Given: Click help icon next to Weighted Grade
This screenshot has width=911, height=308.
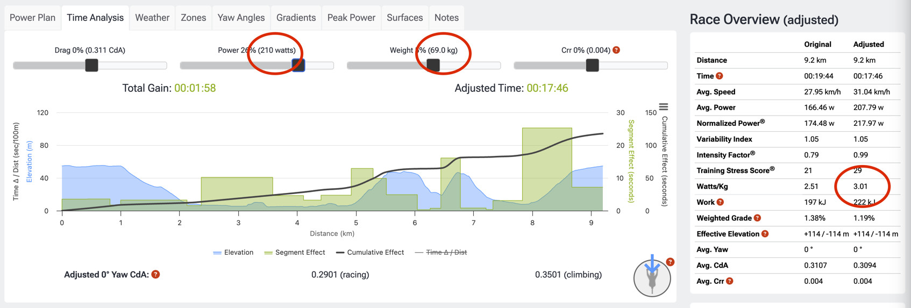Looking at the screenshot, I should tap(757, 218).
